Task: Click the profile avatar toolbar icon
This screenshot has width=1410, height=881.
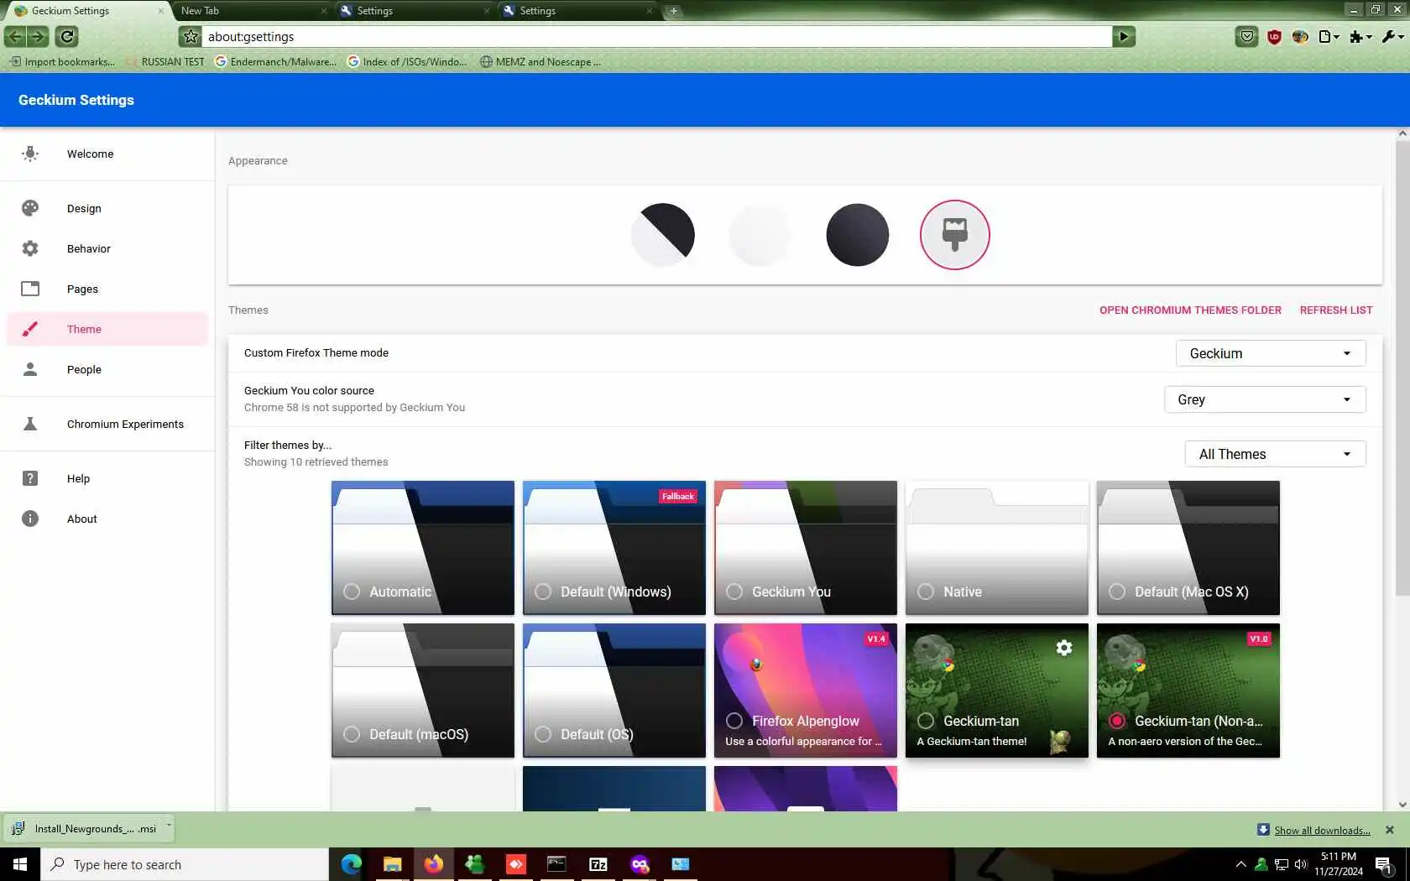Action: click(1300, 36)
